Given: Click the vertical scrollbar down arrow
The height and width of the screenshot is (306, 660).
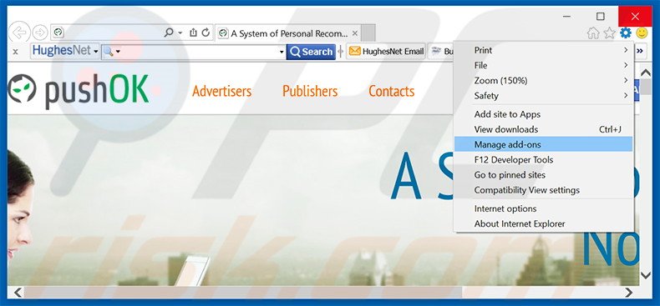Looking at the screenshot, I should pos(646,275).
